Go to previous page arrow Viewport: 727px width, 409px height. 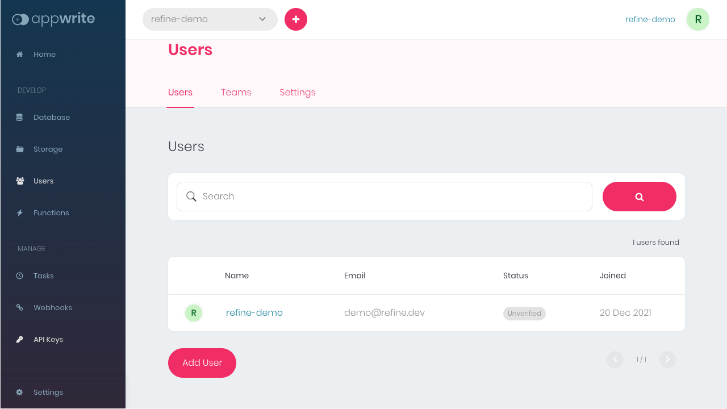615,360
